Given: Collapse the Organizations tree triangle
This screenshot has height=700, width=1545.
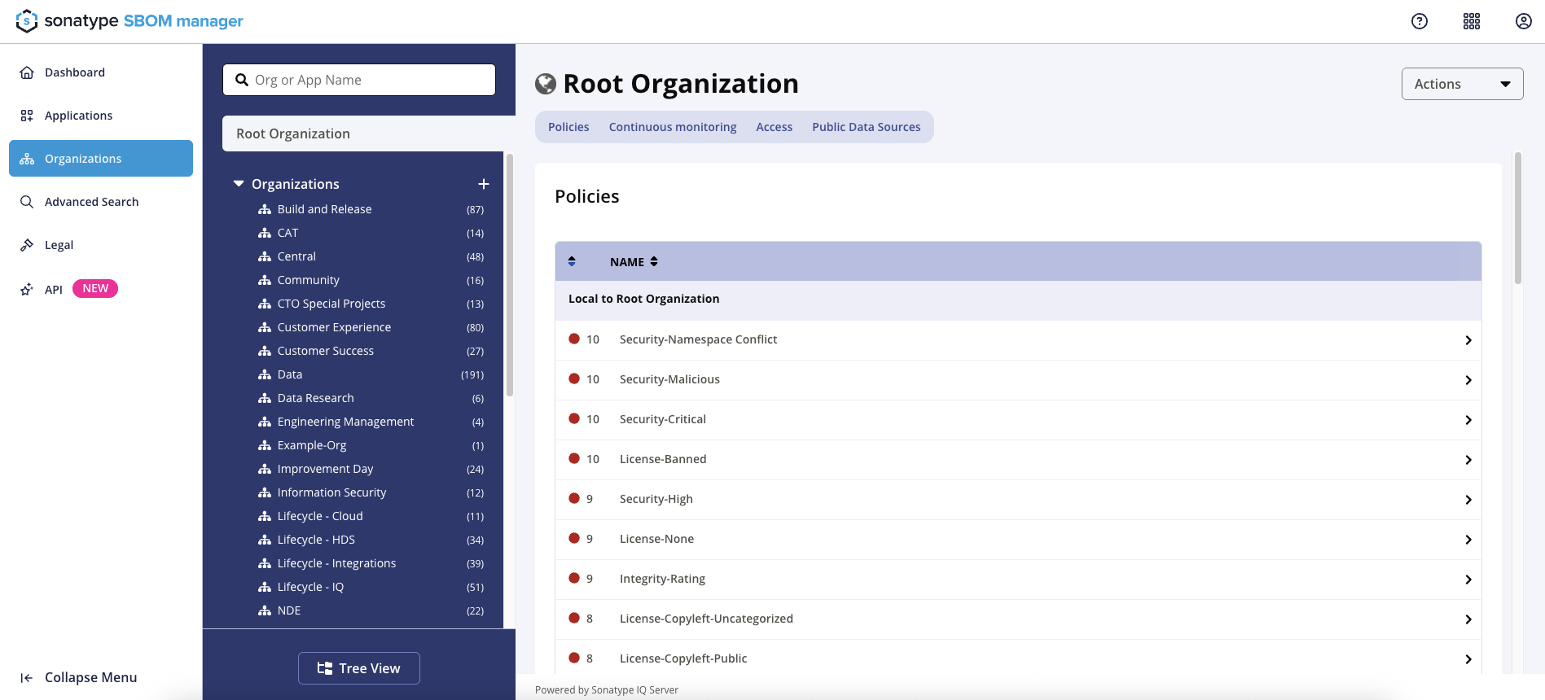Looking at the screenshot, I should coord(239,184).
